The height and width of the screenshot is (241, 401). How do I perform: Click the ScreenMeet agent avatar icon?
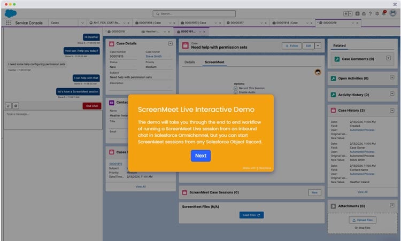click(x=318, y=72)
